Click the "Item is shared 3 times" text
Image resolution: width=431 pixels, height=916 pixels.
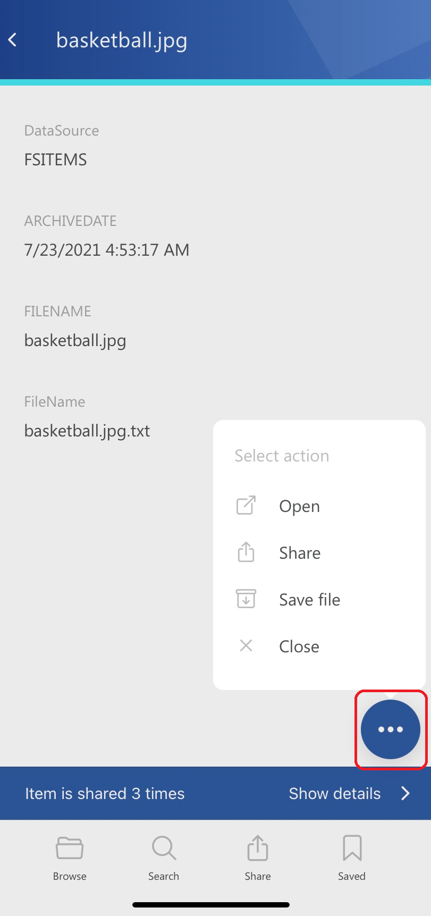tap(105, 793)
